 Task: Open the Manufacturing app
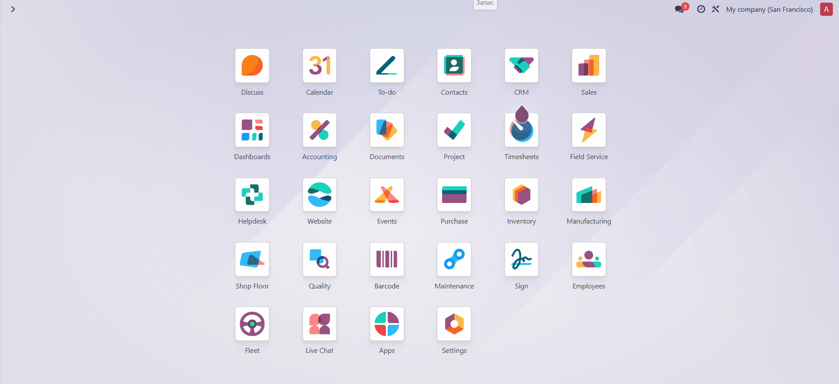click(589, 195)
